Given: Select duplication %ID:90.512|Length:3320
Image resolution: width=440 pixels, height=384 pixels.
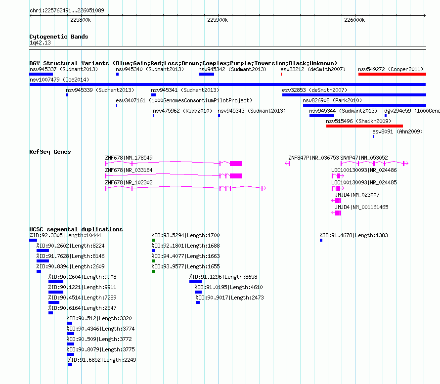Looking at the screenshot, I should [99, 318].
